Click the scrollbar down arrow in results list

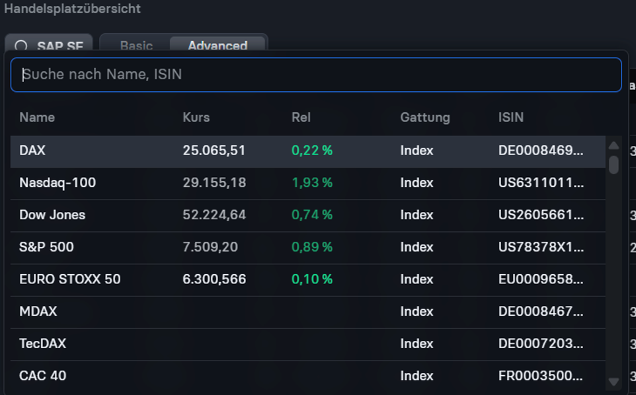tap(614, 382)
